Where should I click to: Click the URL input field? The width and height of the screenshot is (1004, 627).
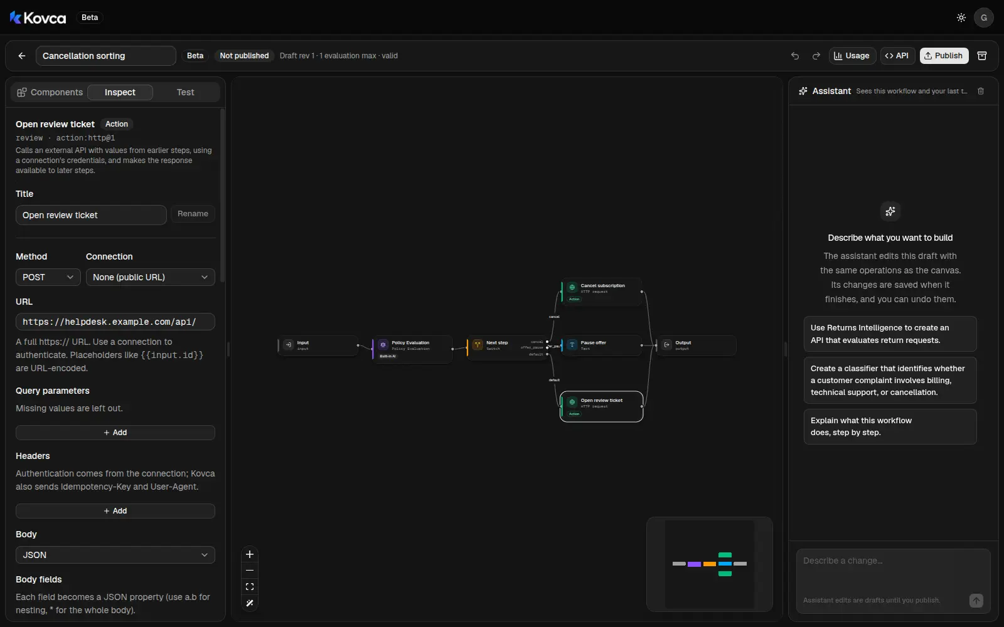[115, 322]
